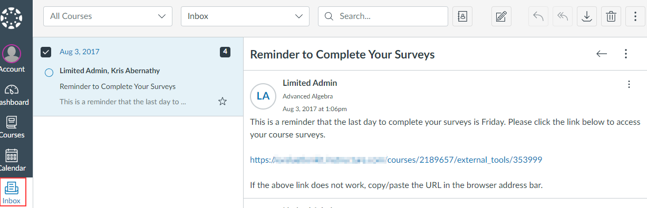Open the course survey external tools link
The height and width of the screenshot is (208, 647).
coord(396,160)
